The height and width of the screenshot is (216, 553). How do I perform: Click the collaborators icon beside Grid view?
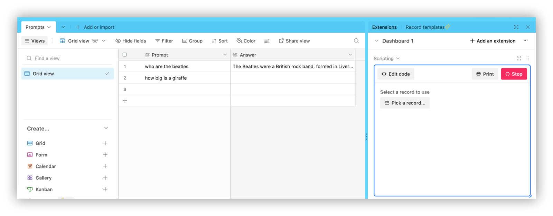pyautogui.click(x=95, y=41)
